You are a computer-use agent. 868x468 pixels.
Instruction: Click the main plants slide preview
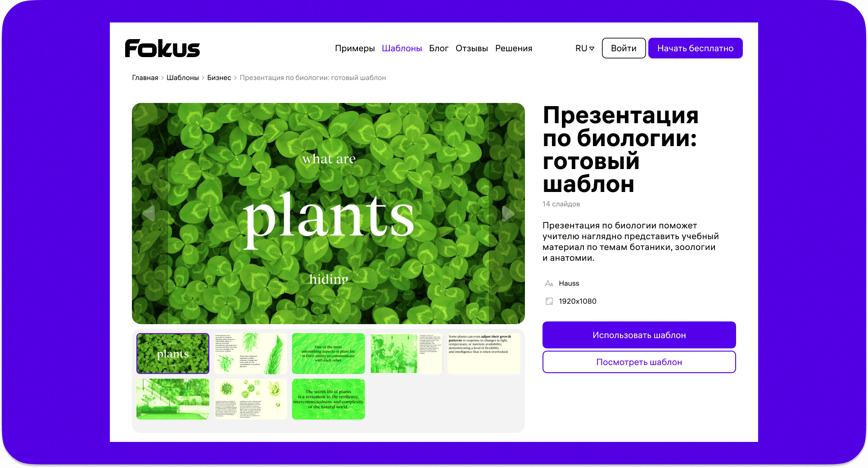[328, 214]
